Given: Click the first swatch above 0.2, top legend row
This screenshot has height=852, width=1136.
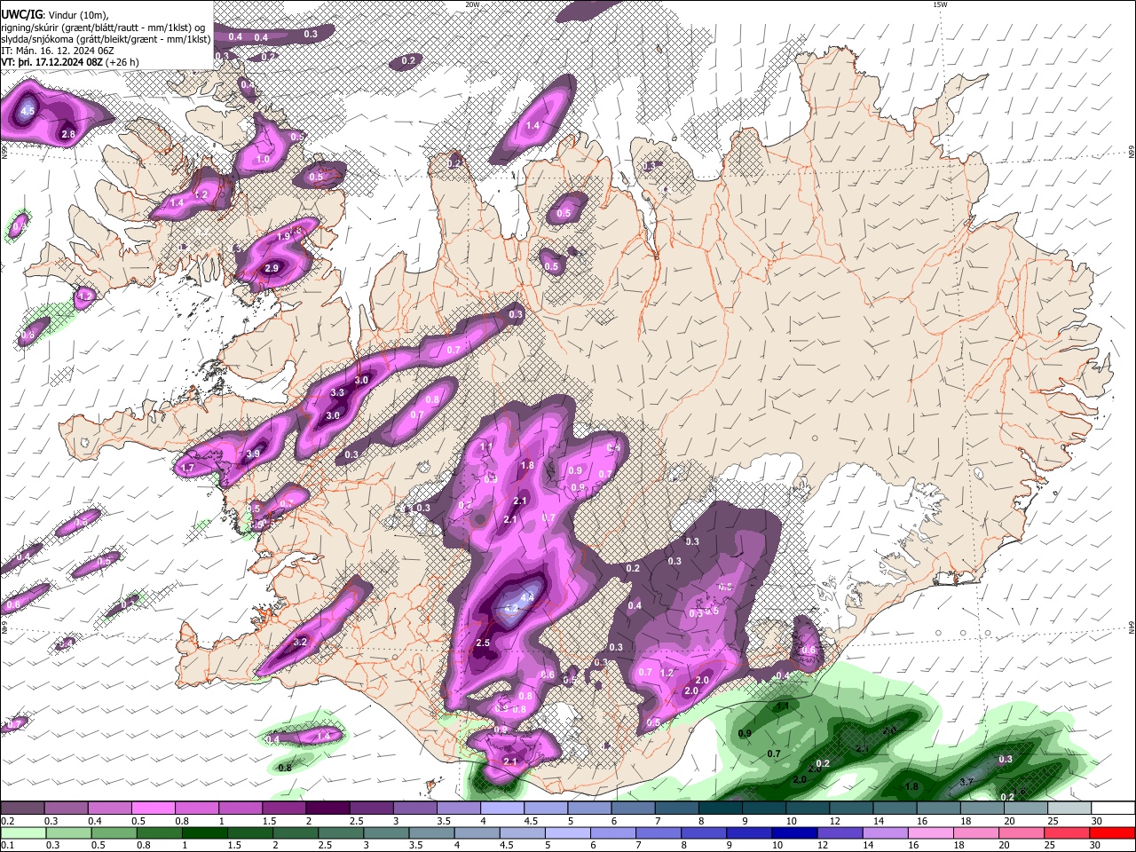Looking at the screenshot, I should click(x=23, y=808).
